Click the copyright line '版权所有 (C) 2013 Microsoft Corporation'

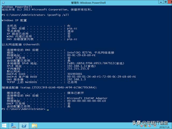point(35,10)
